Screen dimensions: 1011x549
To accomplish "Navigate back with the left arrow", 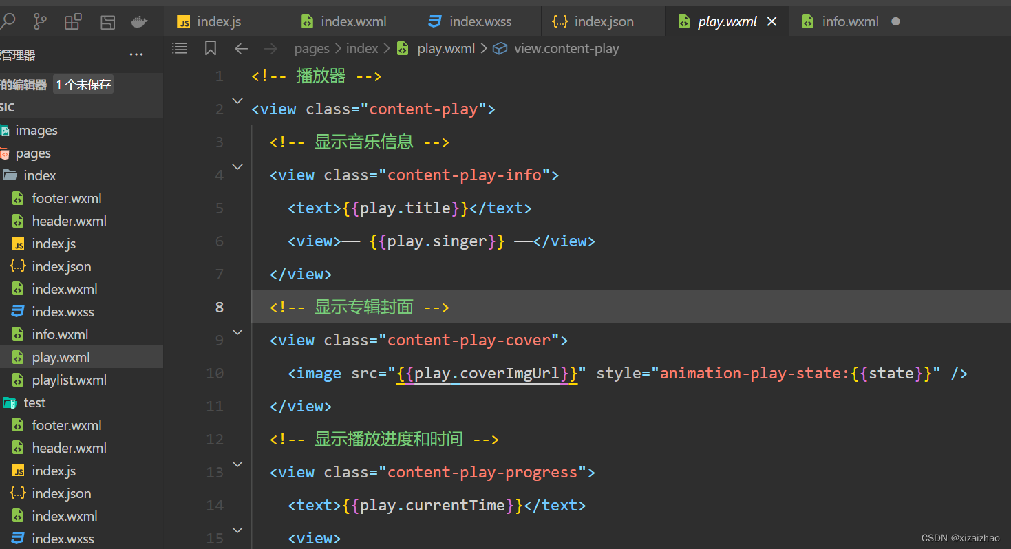I will point(241,48).
